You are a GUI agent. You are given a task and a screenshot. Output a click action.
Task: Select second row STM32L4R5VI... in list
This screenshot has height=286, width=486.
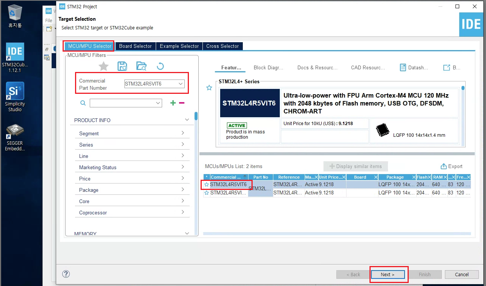click(x=337, y=193)
